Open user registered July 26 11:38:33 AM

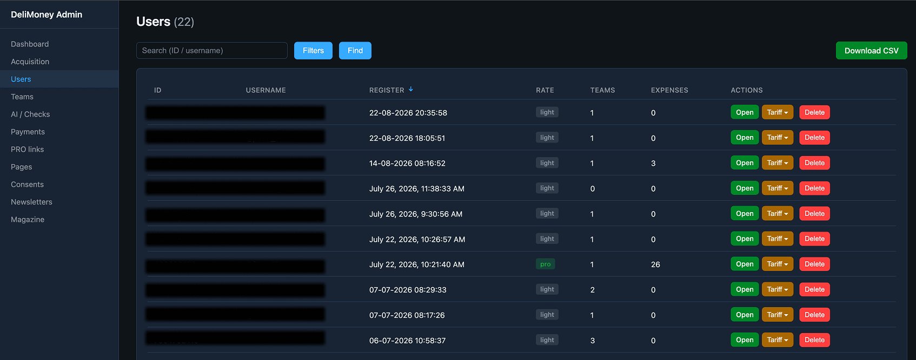pyautogui.click(x=745, y=188)
